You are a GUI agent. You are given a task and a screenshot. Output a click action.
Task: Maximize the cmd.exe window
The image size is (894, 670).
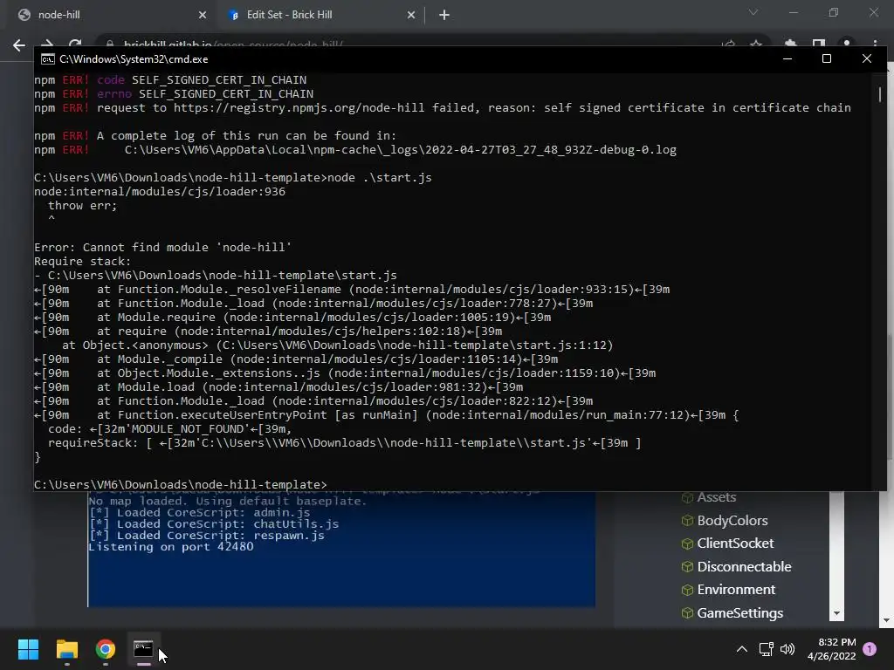coord(827,58)
